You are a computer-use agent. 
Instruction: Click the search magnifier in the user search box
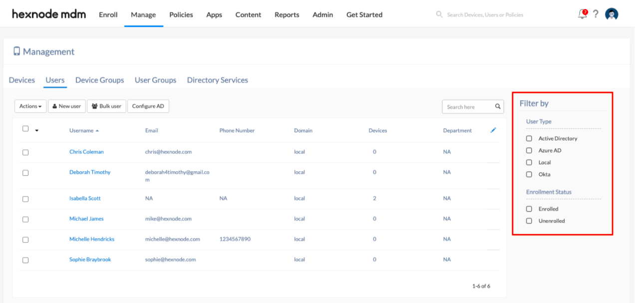click(x=498, y=106)
